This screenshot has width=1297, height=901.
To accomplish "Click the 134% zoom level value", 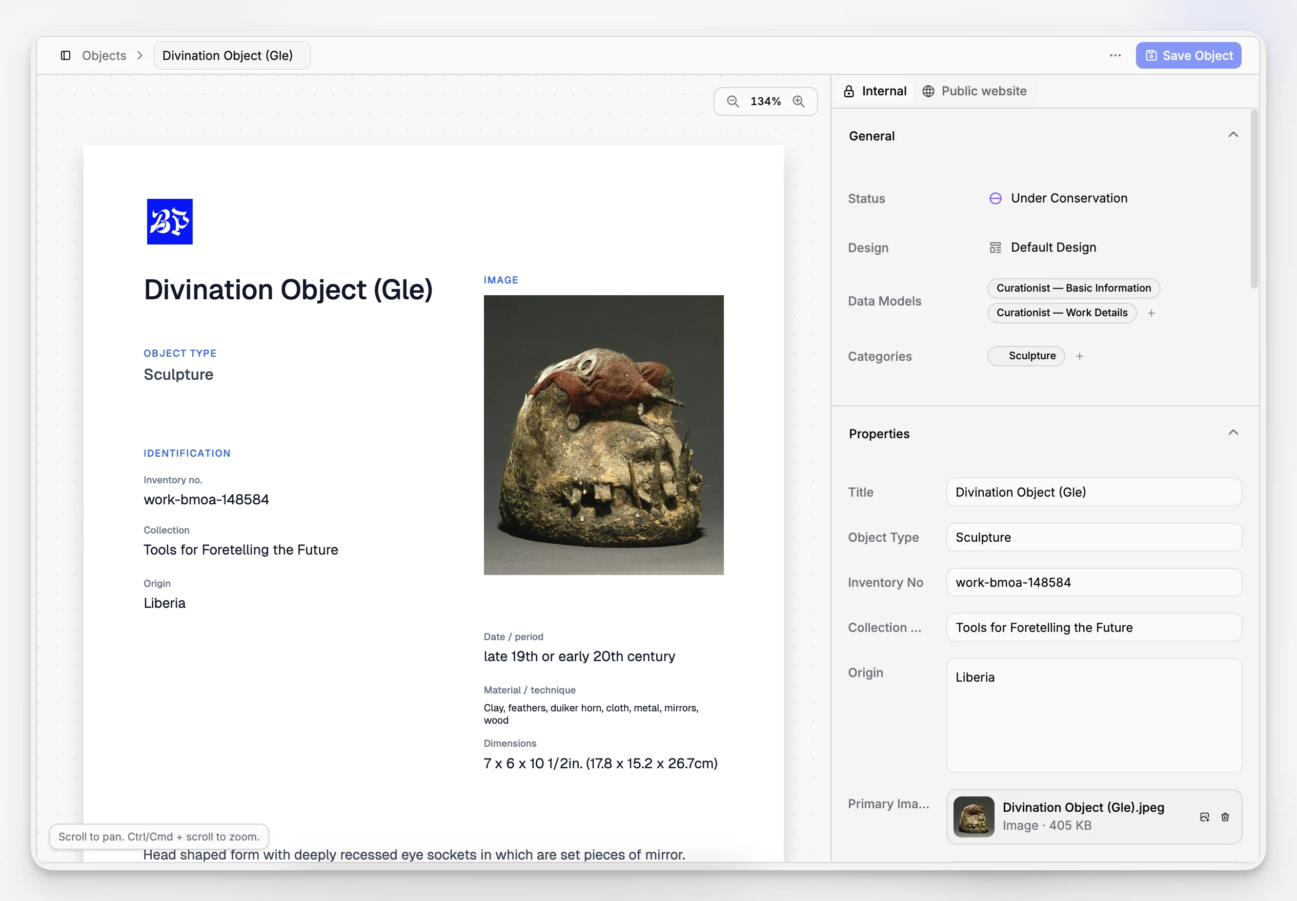I will 766,101.
